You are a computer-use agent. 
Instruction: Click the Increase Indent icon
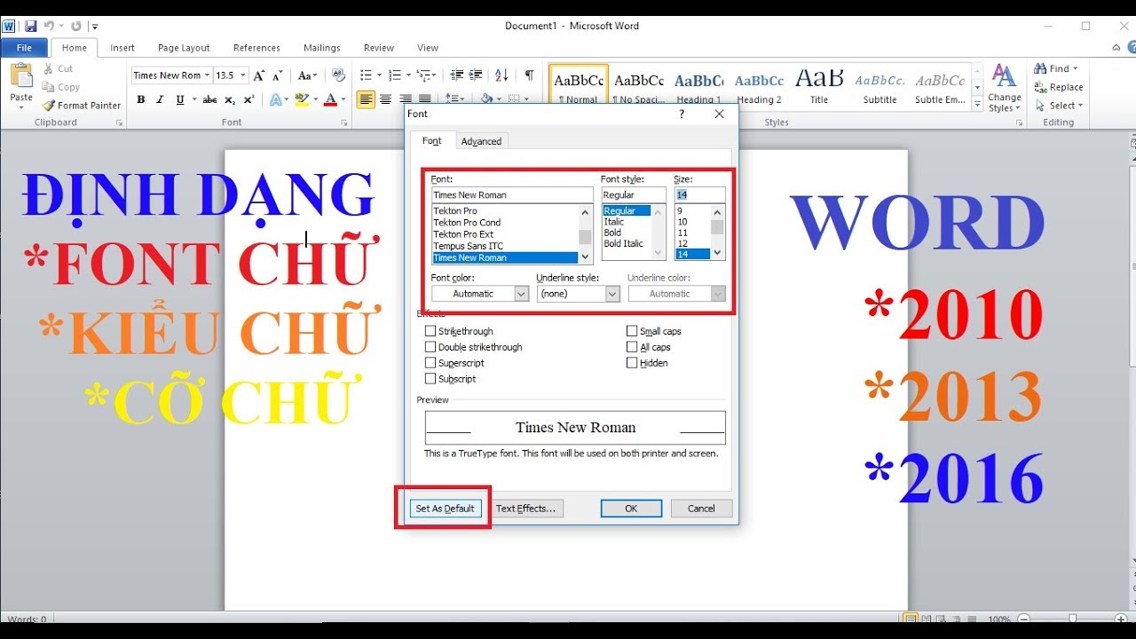477,75
